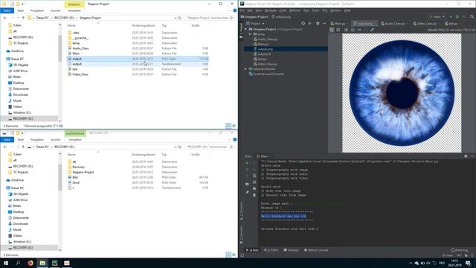Click the Debug bug icon in PyCharm toolbar
This screenshot has height=268, width=476.
[457, 16]
